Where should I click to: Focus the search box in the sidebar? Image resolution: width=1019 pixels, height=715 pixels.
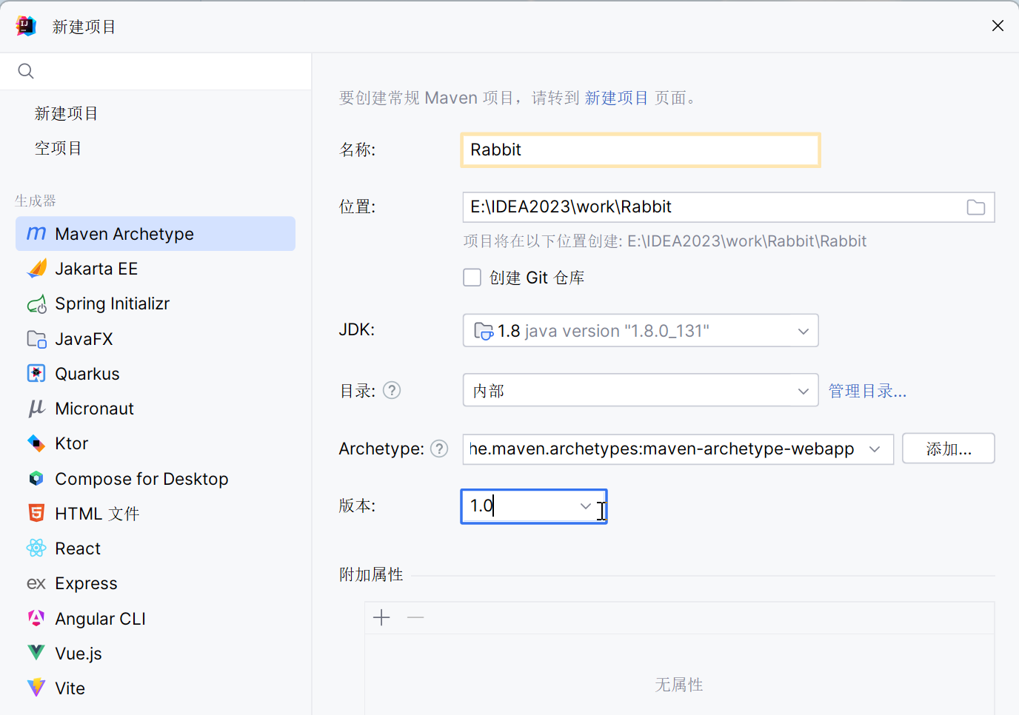156,71
